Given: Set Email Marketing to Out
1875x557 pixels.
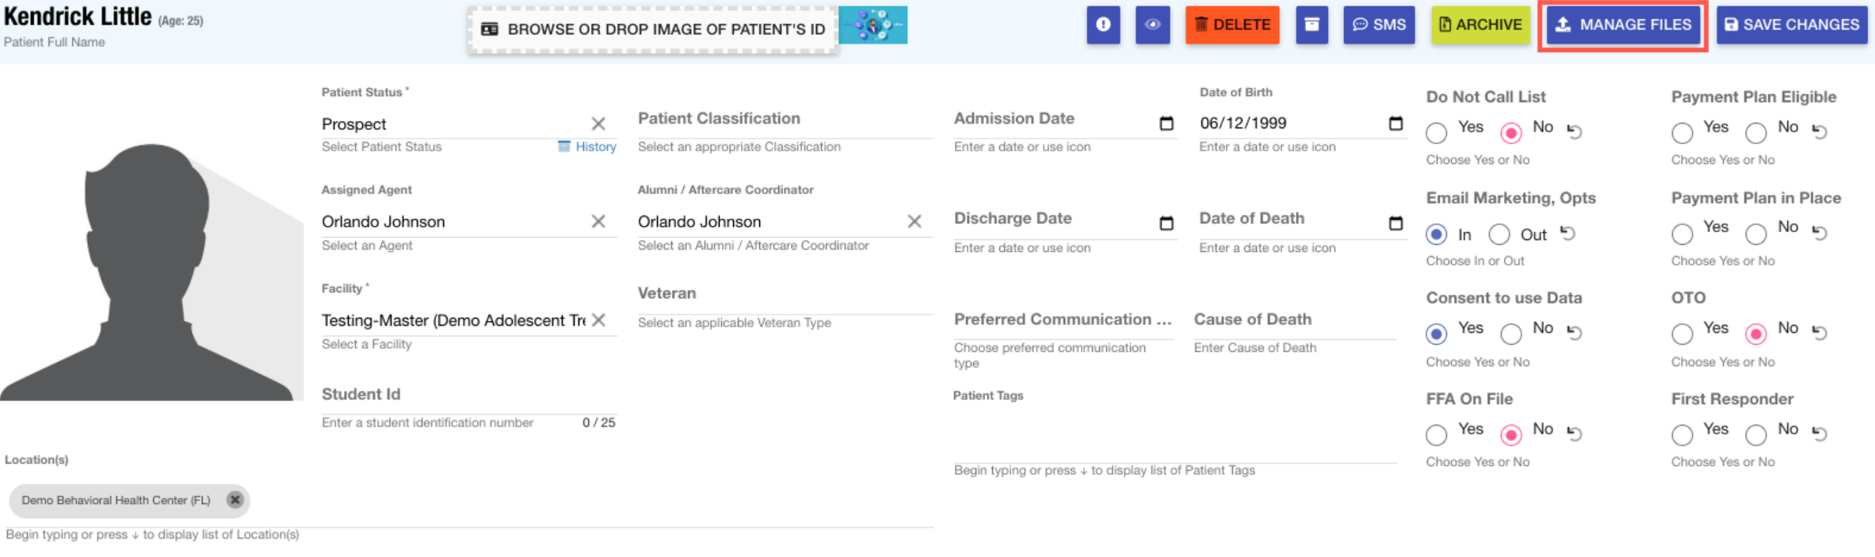Looking at the screenshot, I should [x=1499, y=235].
